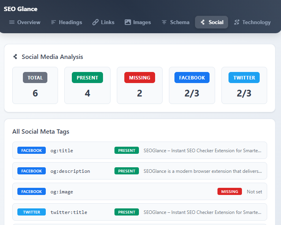Click the twitter:title tag name
Image resolution: width=281 pixels, height=225 pixels.
[x=69, y=212]
